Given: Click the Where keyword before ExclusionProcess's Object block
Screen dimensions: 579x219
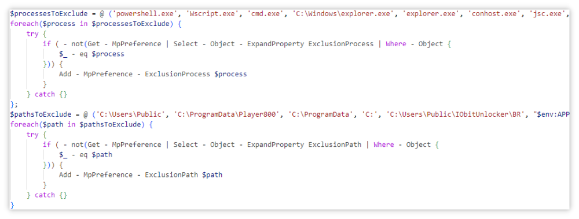Looking at the screenshot, I should click(396, 44).
